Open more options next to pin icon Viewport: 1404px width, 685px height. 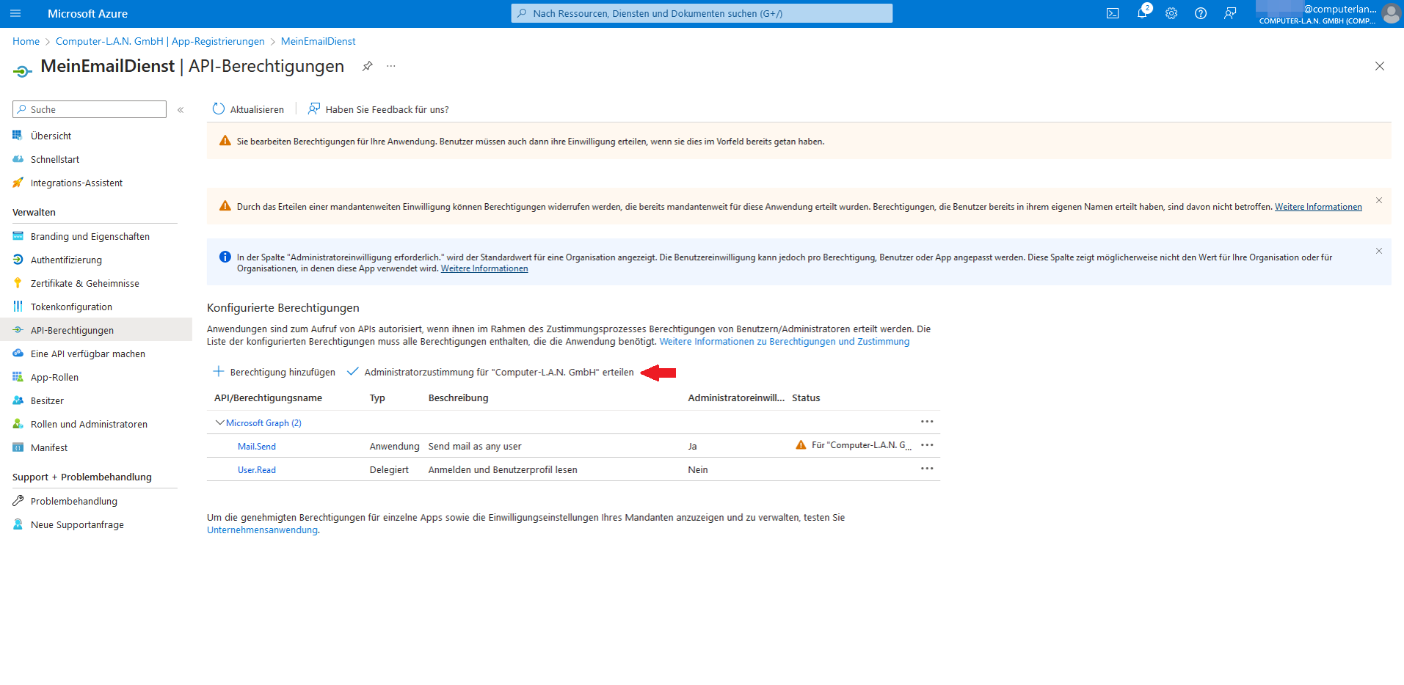point(391,66)
